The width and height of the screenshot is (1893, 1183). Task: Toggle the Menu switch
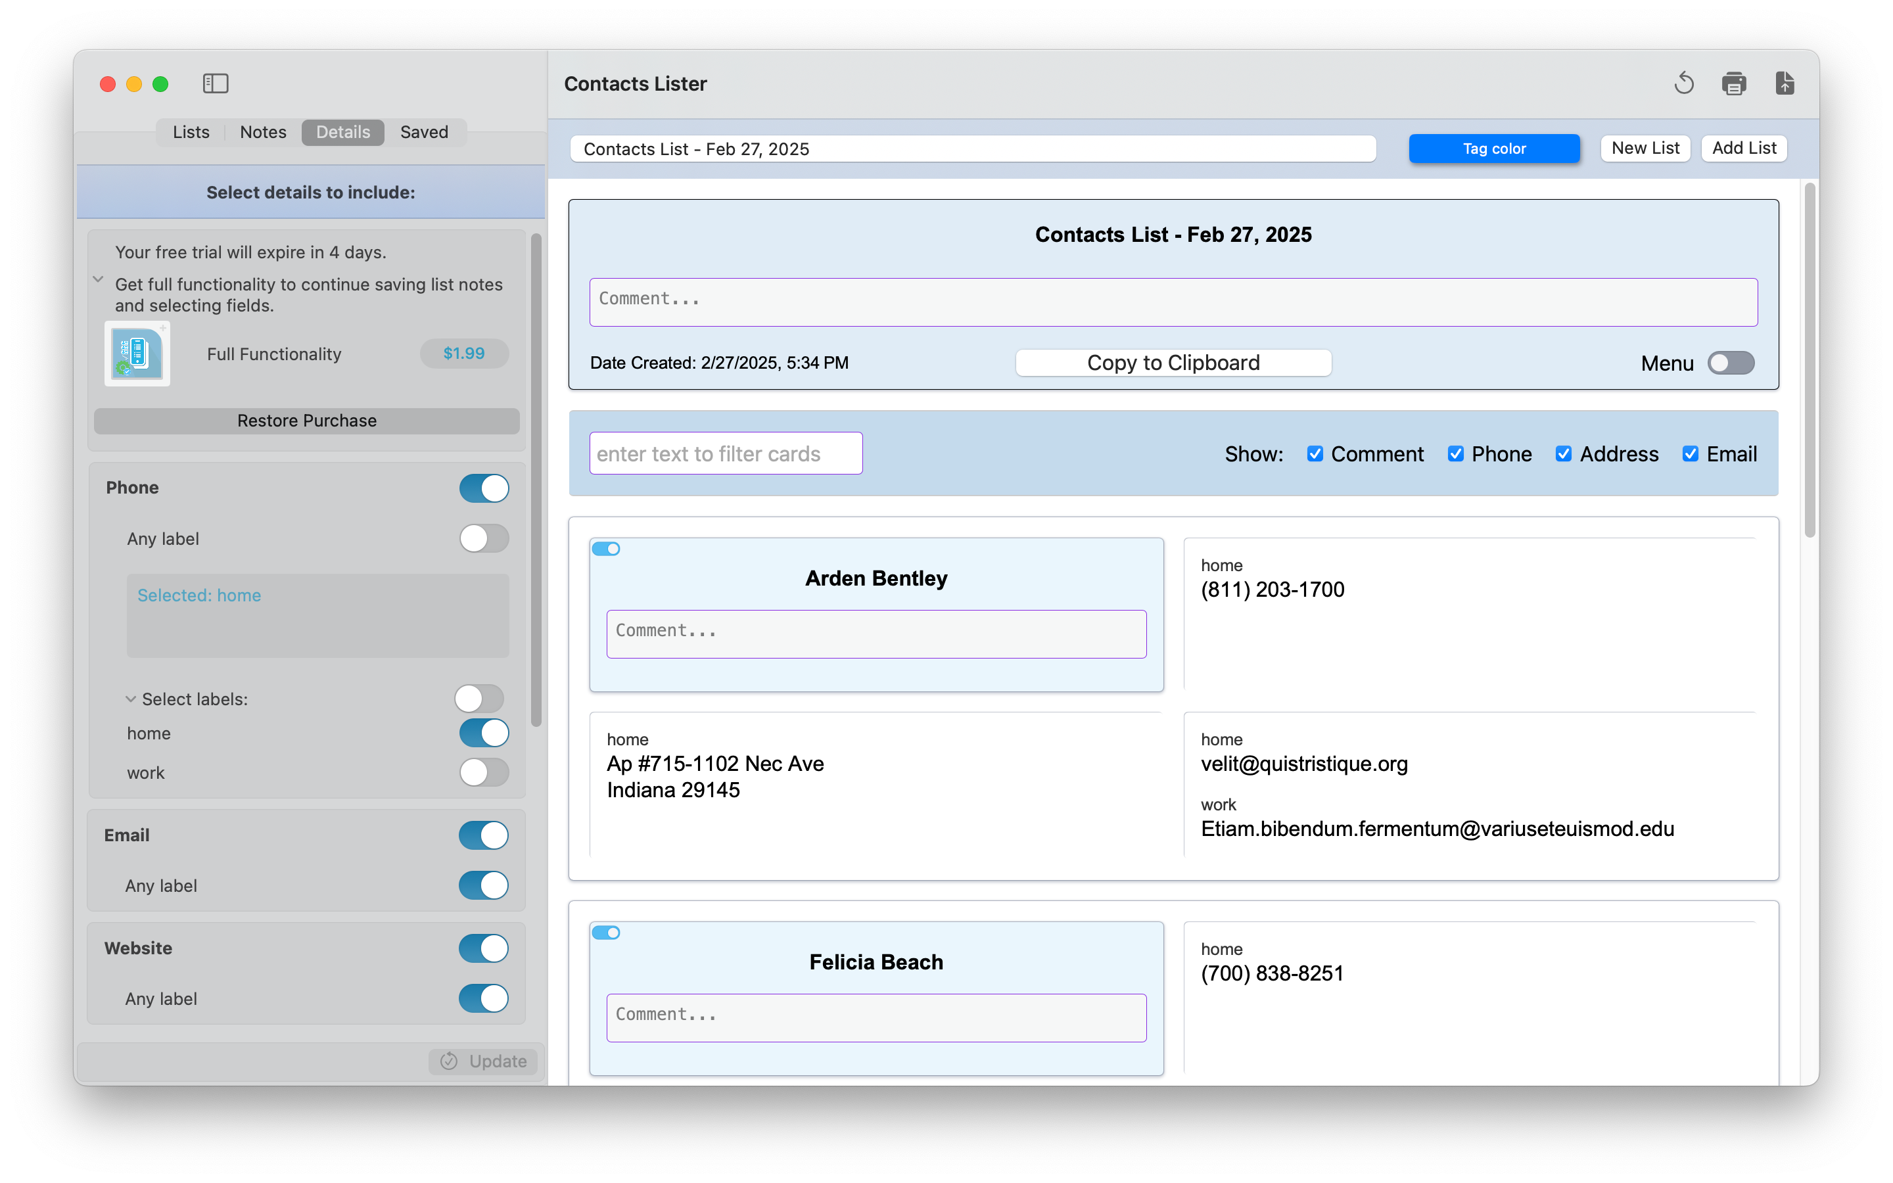(1730, 363)
